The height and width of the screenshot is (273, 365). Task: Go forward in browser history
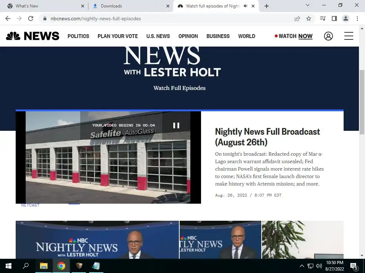pos(19,18)
